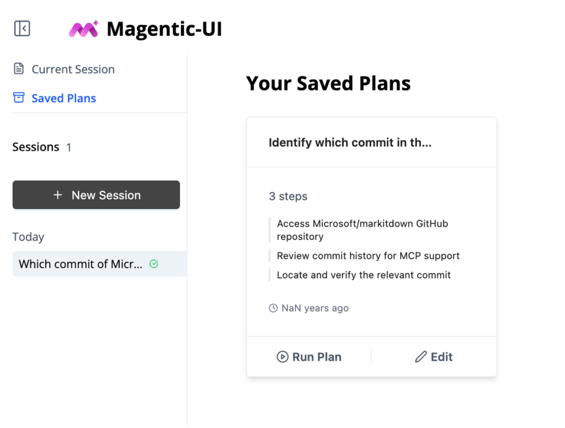Click the pencil icon next to Edit

click(x=420, y=357)
